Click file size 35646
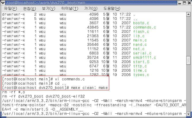Viewport: 192px width, 118px height. click(x=93, y=45)
